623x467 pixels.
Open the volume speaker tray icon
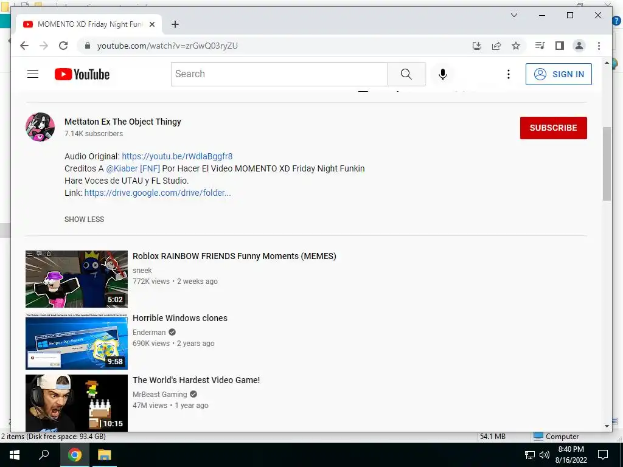[545, 455]
